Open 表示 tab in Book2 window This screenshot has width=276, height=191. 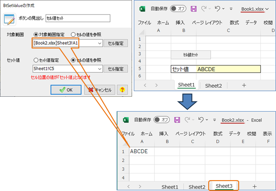267,134
